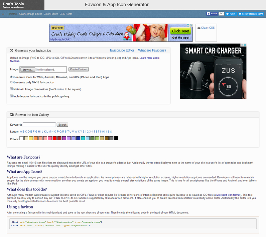
Task: Filter gallery by the black color swatch
Action: (116, 139)
